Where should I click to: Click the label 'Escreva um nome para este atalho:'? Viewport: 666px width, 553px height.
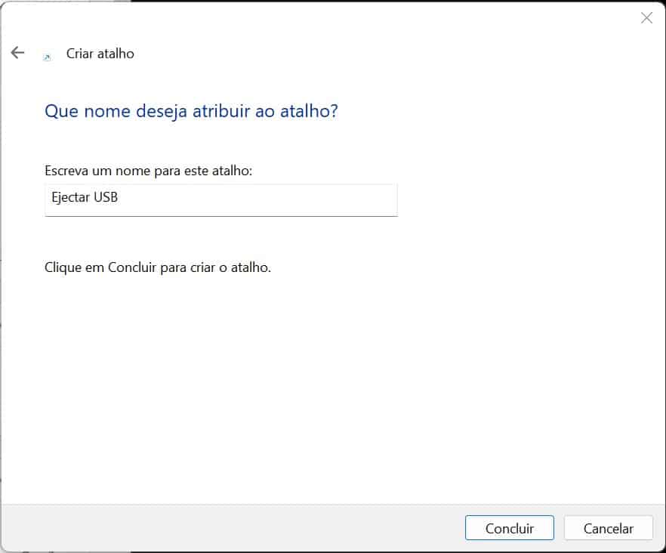click(148, 171)
